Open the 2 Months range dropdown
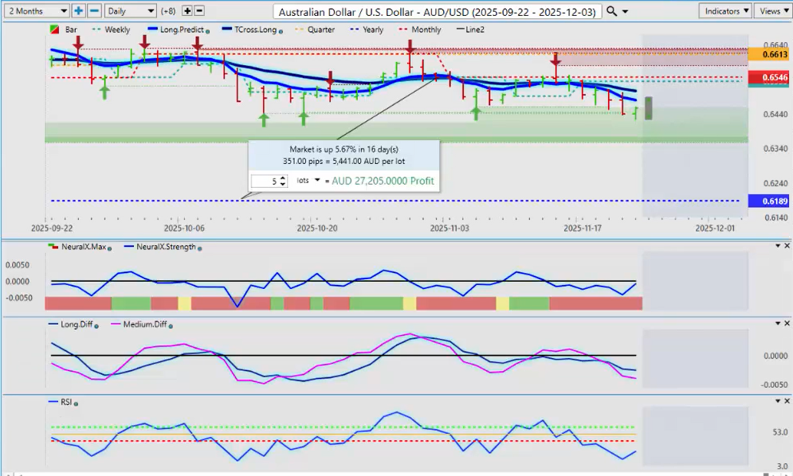 tap(36, 11)
